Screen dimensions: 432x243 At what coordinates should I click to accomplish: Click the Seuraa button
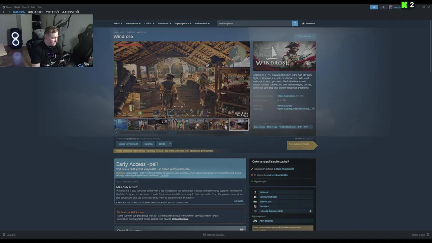click(x=148, y=144)
